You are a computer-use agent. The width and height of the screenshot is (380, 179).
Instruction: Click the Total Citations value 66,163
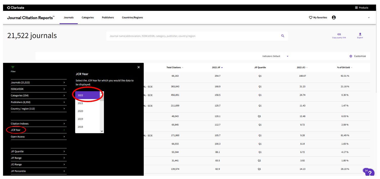(175, 76)
